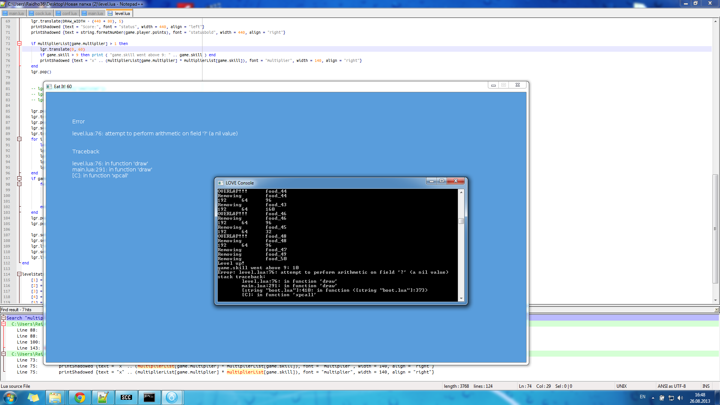This screenshot has height=405, width=720.
Task: Click LOVE Console scroll up arrow
Action: [461, 192]
